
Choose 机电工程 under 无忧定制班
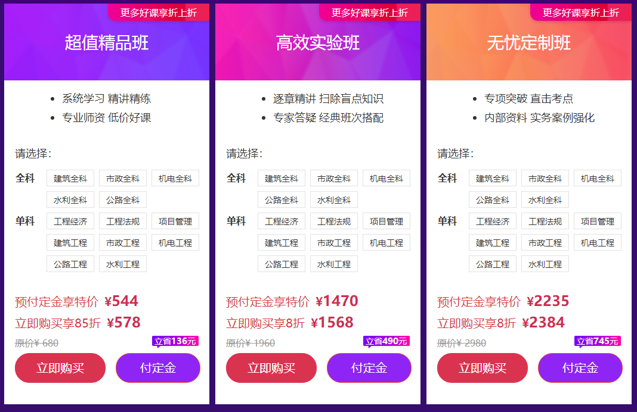597,242
